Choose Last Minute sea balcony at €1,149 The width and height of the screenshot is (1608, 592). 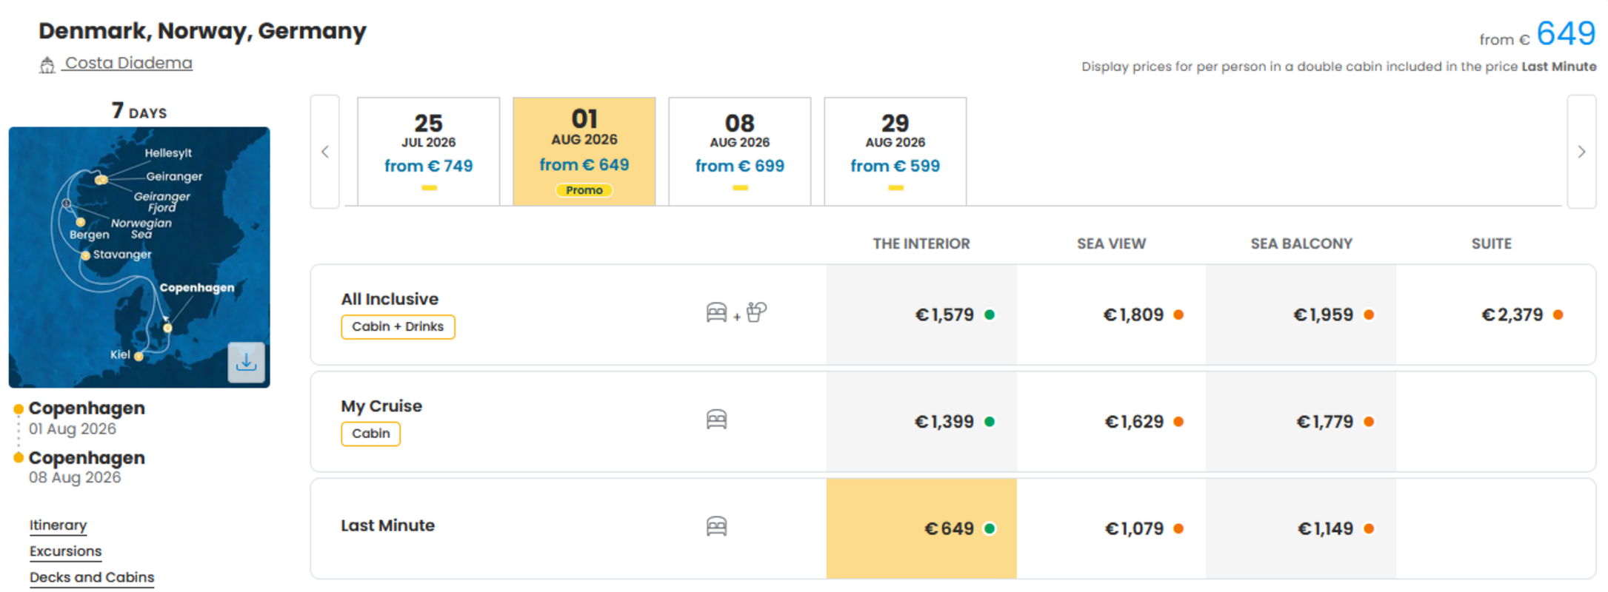(x=1301, y=528)
